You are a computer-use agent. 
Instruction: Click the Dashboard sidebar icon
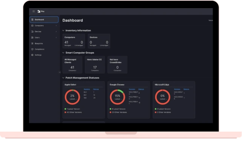click(32, 20)
